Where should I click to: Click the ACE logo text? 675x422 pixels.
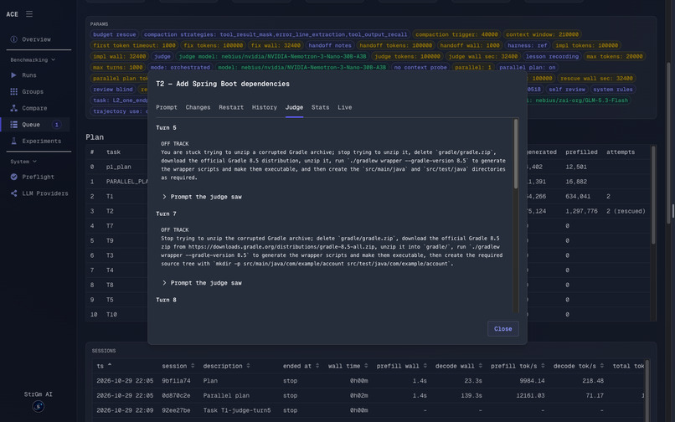[x=12, y=14]
